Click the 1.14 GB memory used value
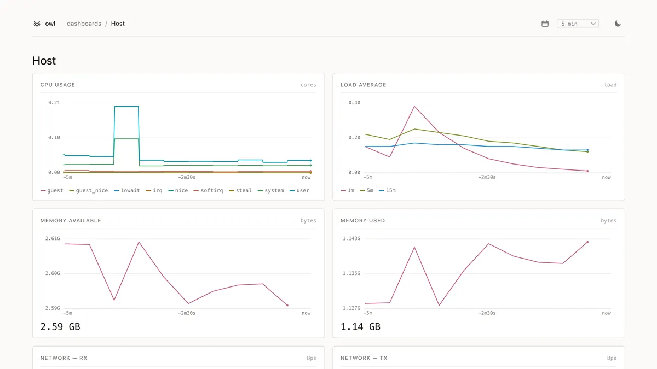 click(360, 327)
